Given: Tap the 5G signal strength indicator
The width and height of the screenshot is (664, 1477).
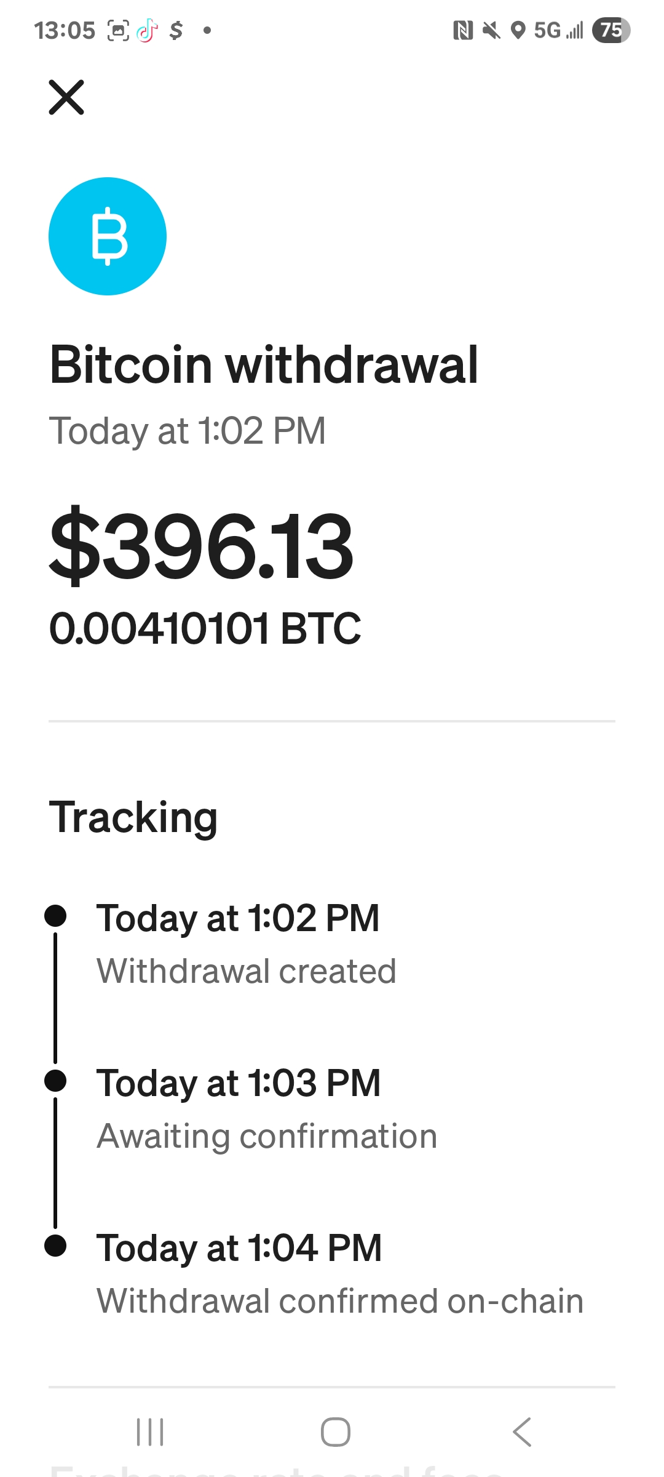Looking at the screenshot, I should tap(558, 30).
